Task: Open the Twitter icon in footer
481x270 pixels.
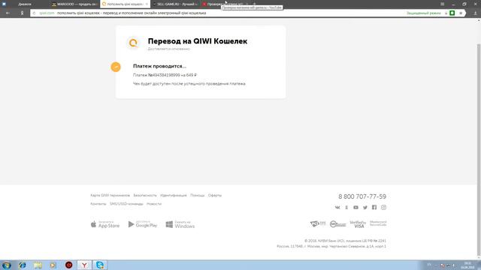Action: (365, 208)
